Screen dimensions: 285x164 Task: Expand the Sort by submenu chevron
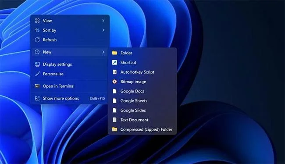103,30
